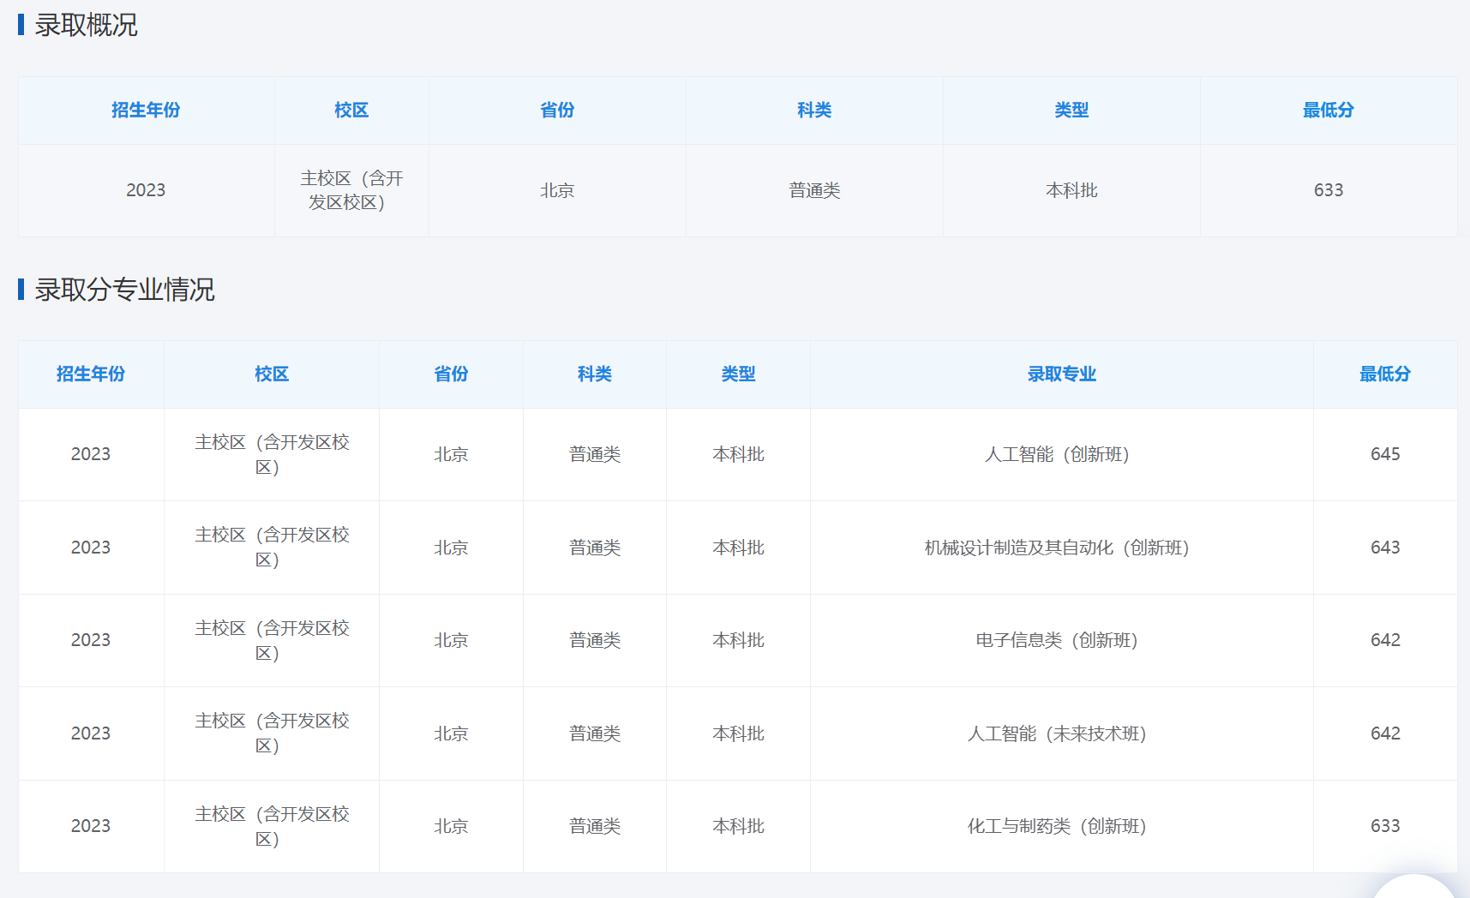Select 科类 header in 录取分专业情况 table
Screen dimensions: 1470x898
(x=594, y=374)
